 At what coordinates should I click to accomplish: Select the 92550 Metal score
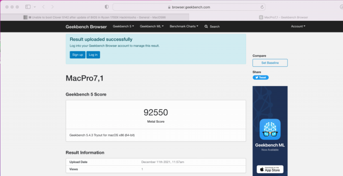[156, 113]
